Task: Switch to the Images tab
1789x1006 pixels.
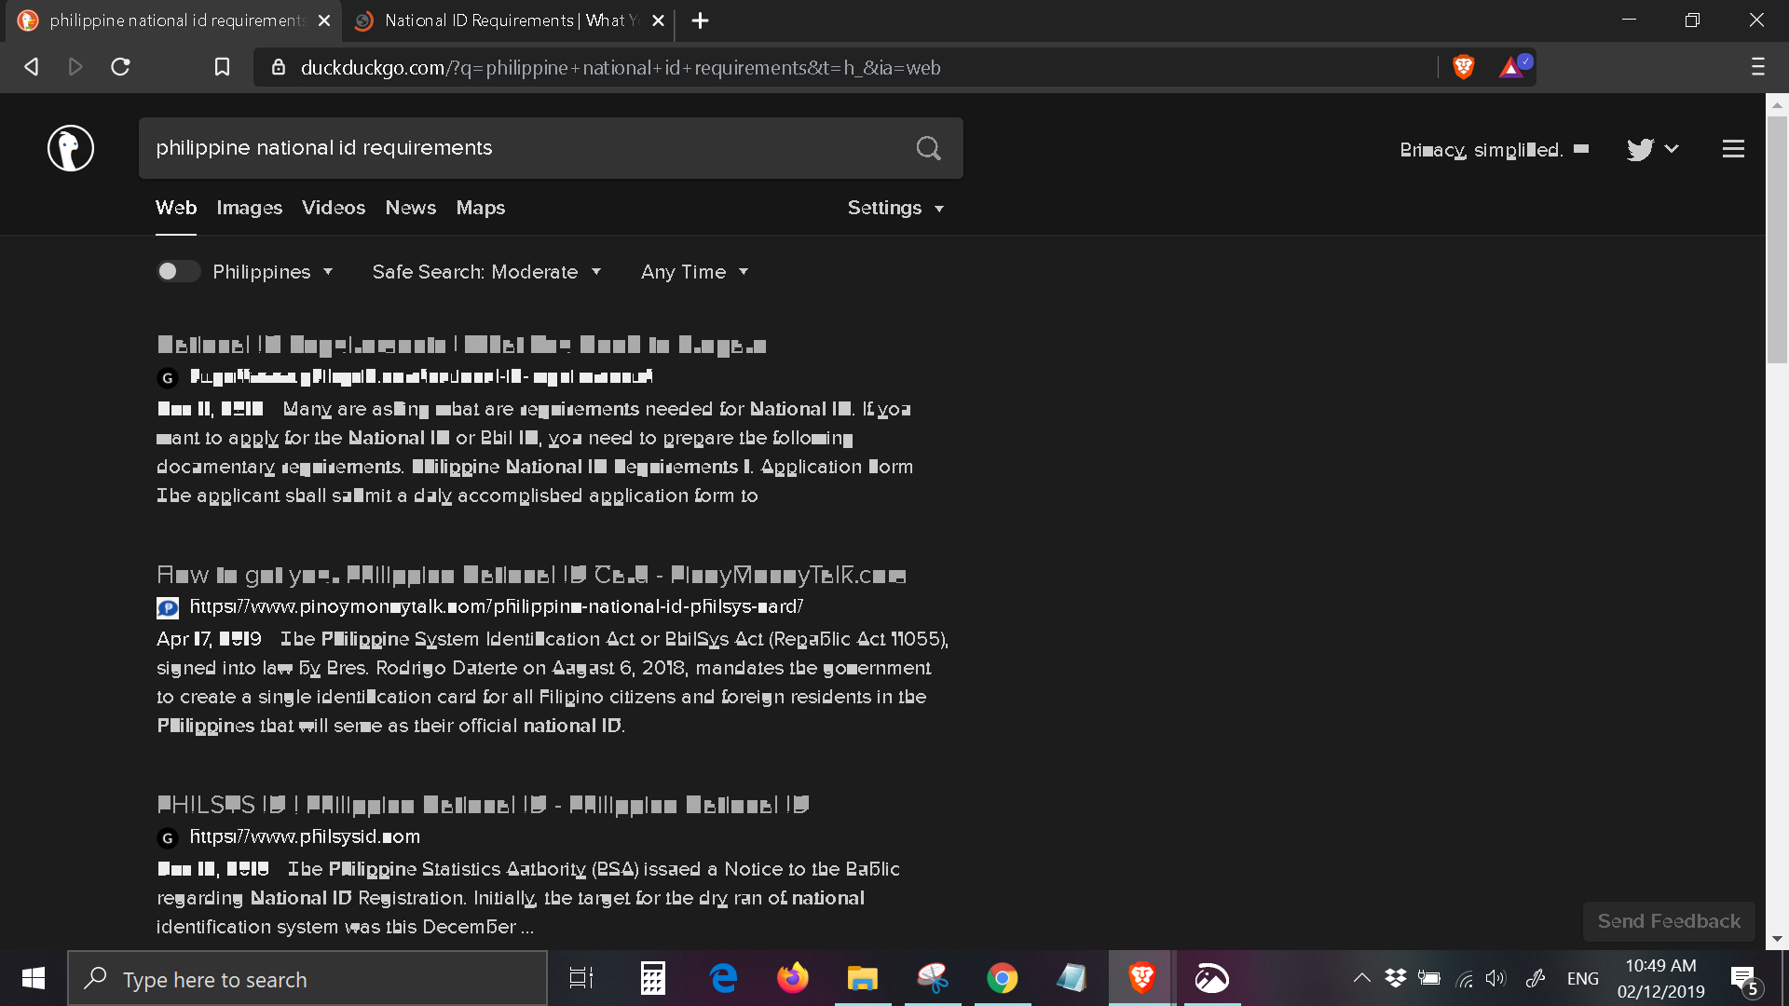Action: tap(249, 208)
